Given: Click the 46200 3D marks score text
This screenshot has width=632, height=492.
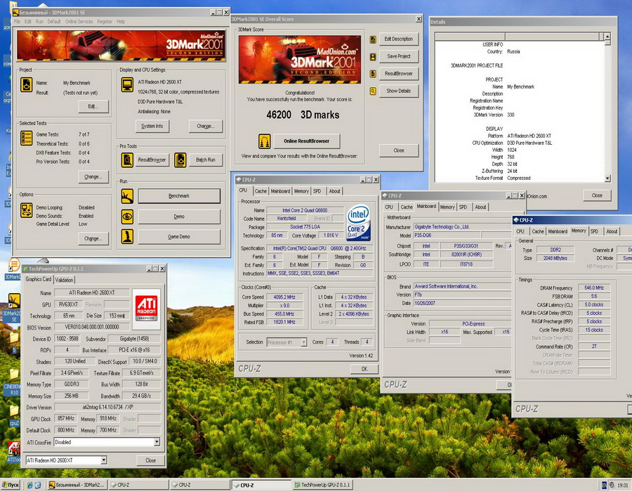Looking at the screenshot, I should click(303, 115).
